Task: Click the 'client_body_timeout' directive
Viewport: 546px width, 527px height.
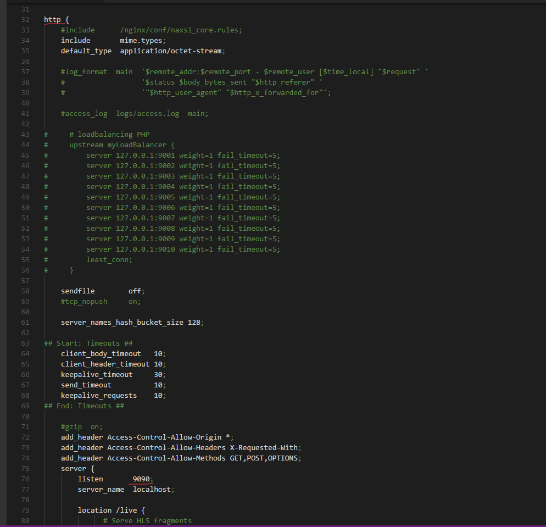Action: (101, 354)
